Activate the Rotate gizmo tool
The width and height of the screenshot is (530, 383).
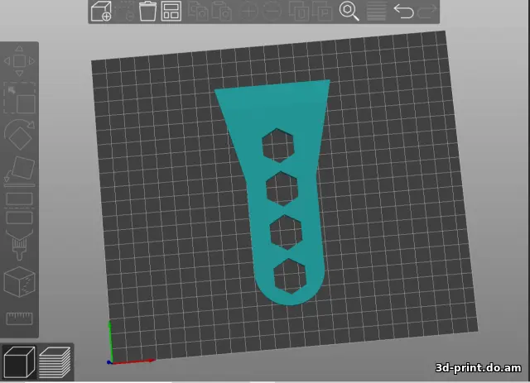point(20,134)
